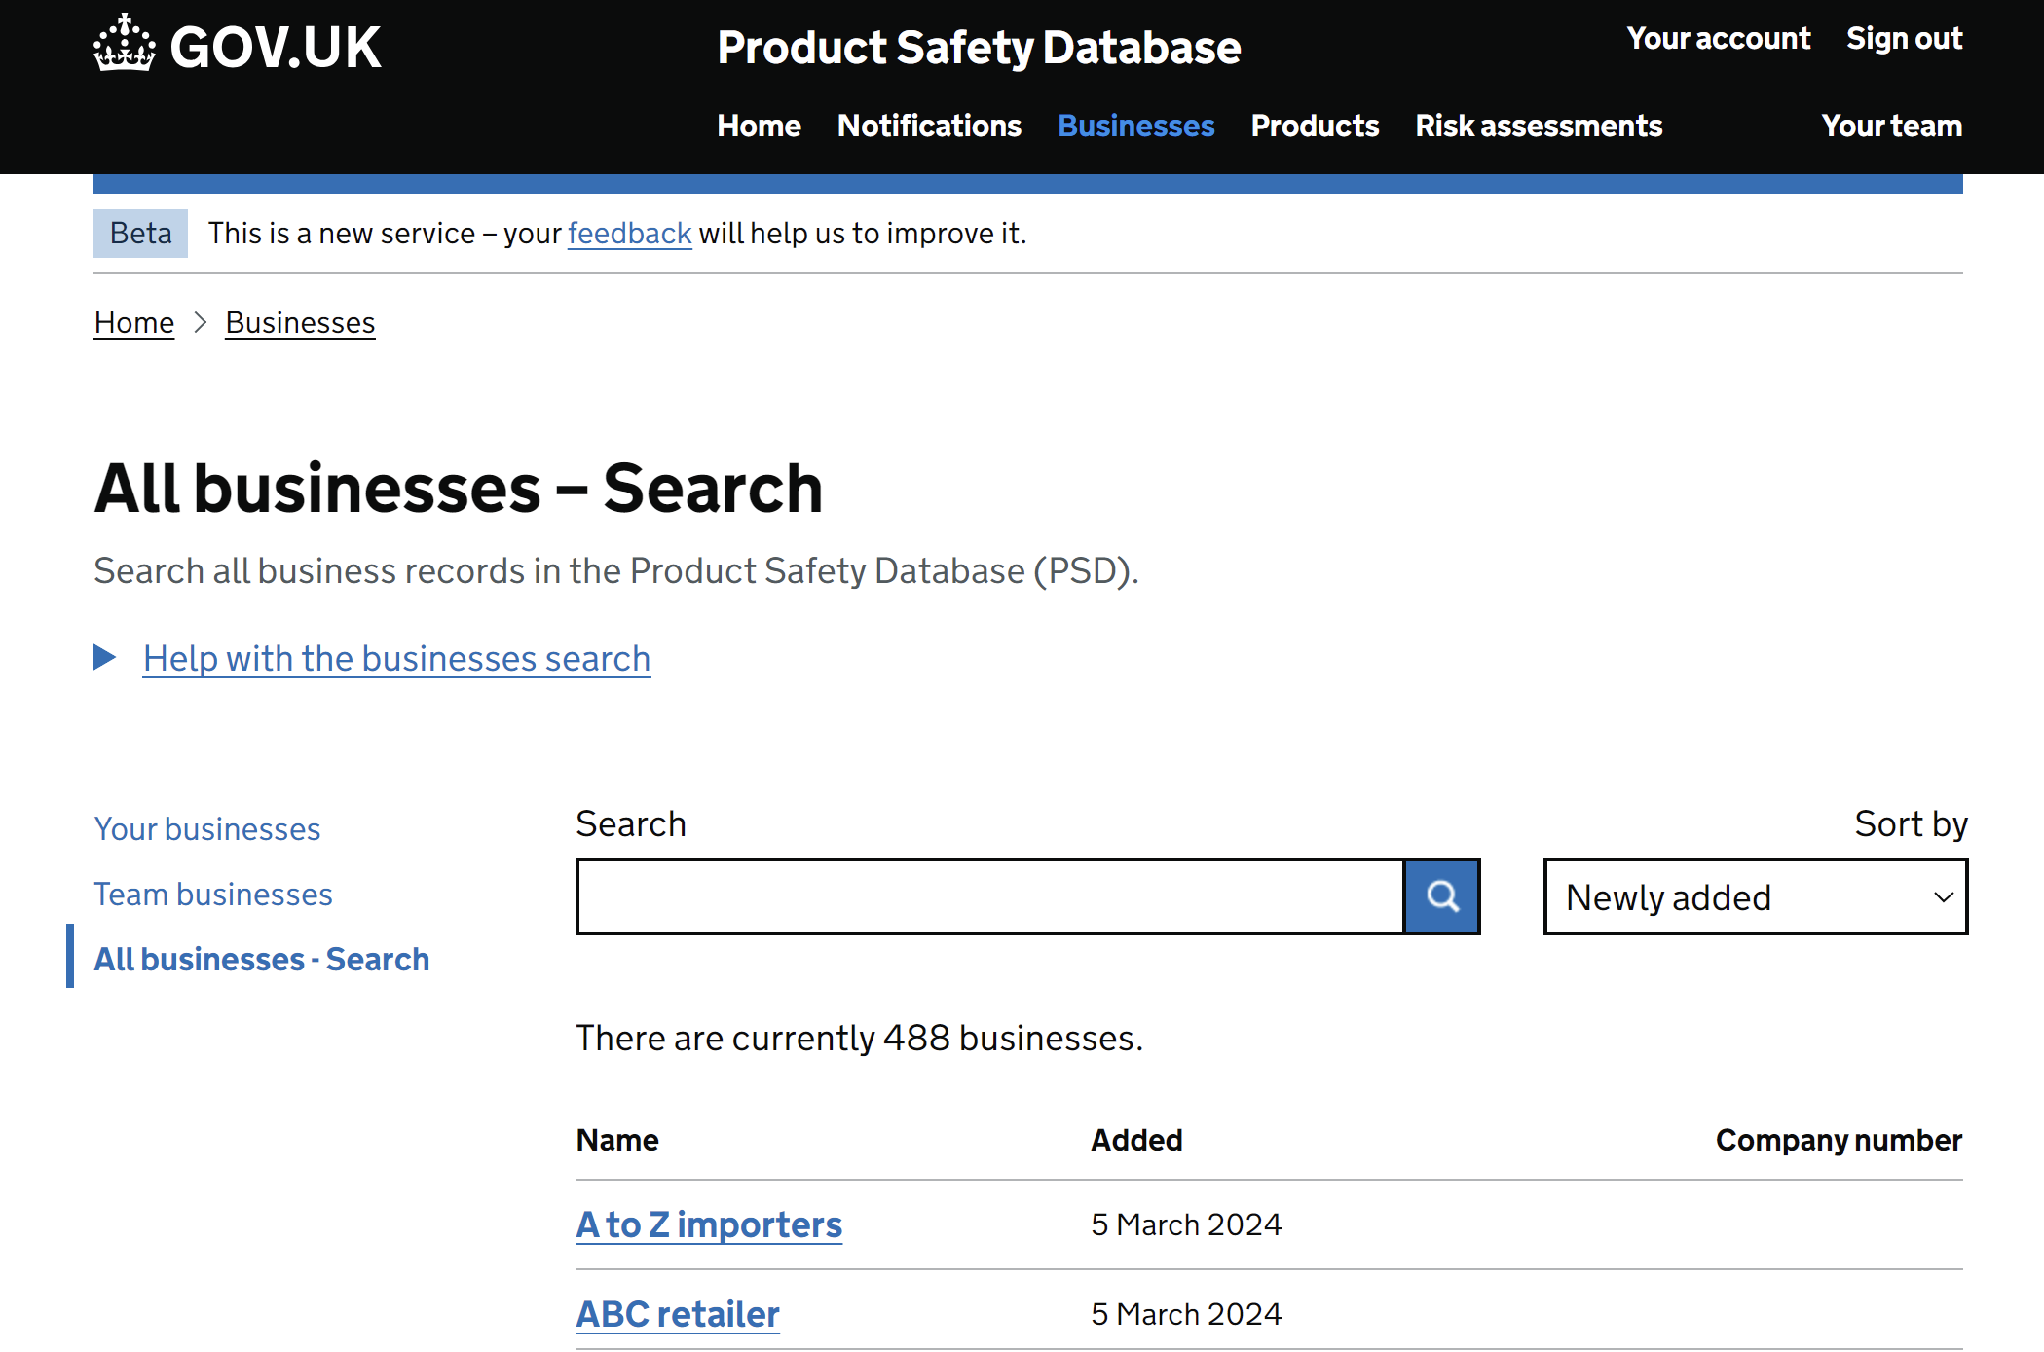Image resolution: width=2044 pixels, height=1352 pixels.
Task: Open Your account
Action: pos(1719,38)
